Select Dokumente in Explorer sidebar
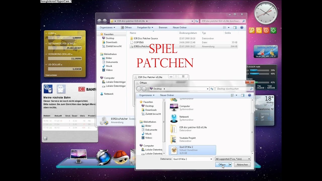322x181 pixels. click(x=112, y=62)
